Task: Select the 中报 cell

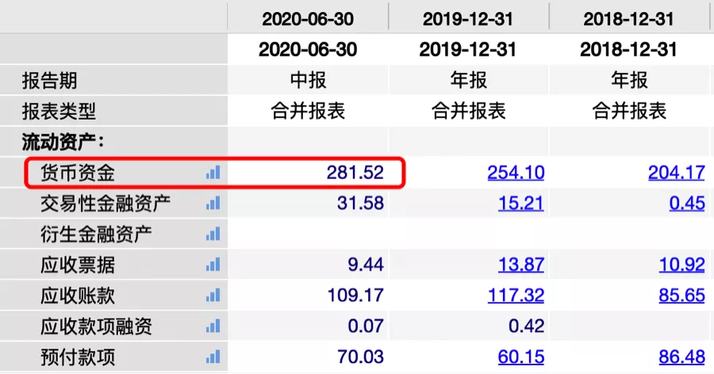Action: pyautogui.click(x=309, y=80)
